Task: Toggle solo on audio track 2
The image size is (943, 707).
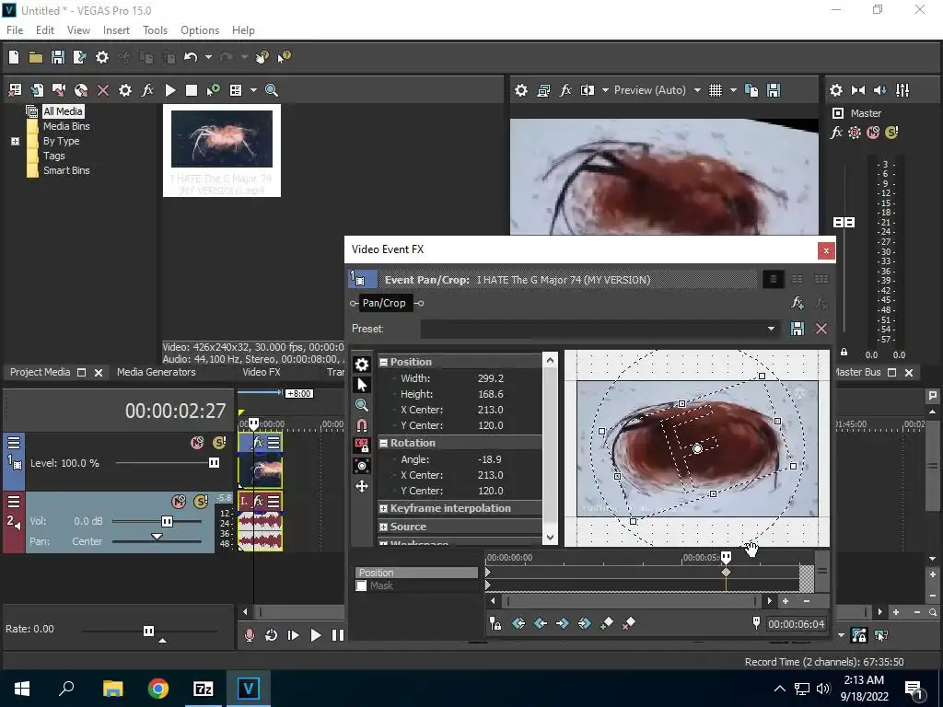Action: coord(200,502)
